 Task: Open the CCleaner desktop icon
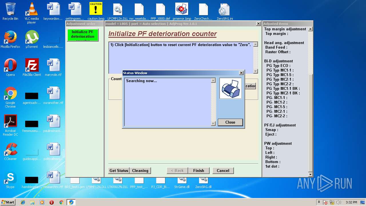[x=10, y=152]
